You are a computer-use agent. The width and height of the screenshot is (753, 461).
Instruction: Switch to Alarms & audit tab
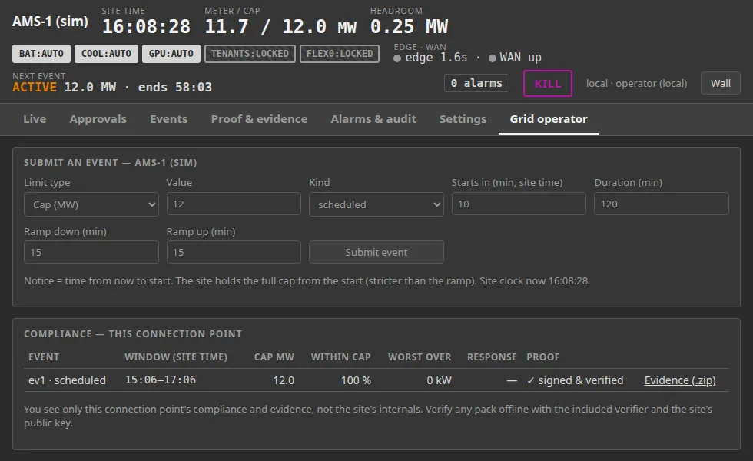[373, 119]
